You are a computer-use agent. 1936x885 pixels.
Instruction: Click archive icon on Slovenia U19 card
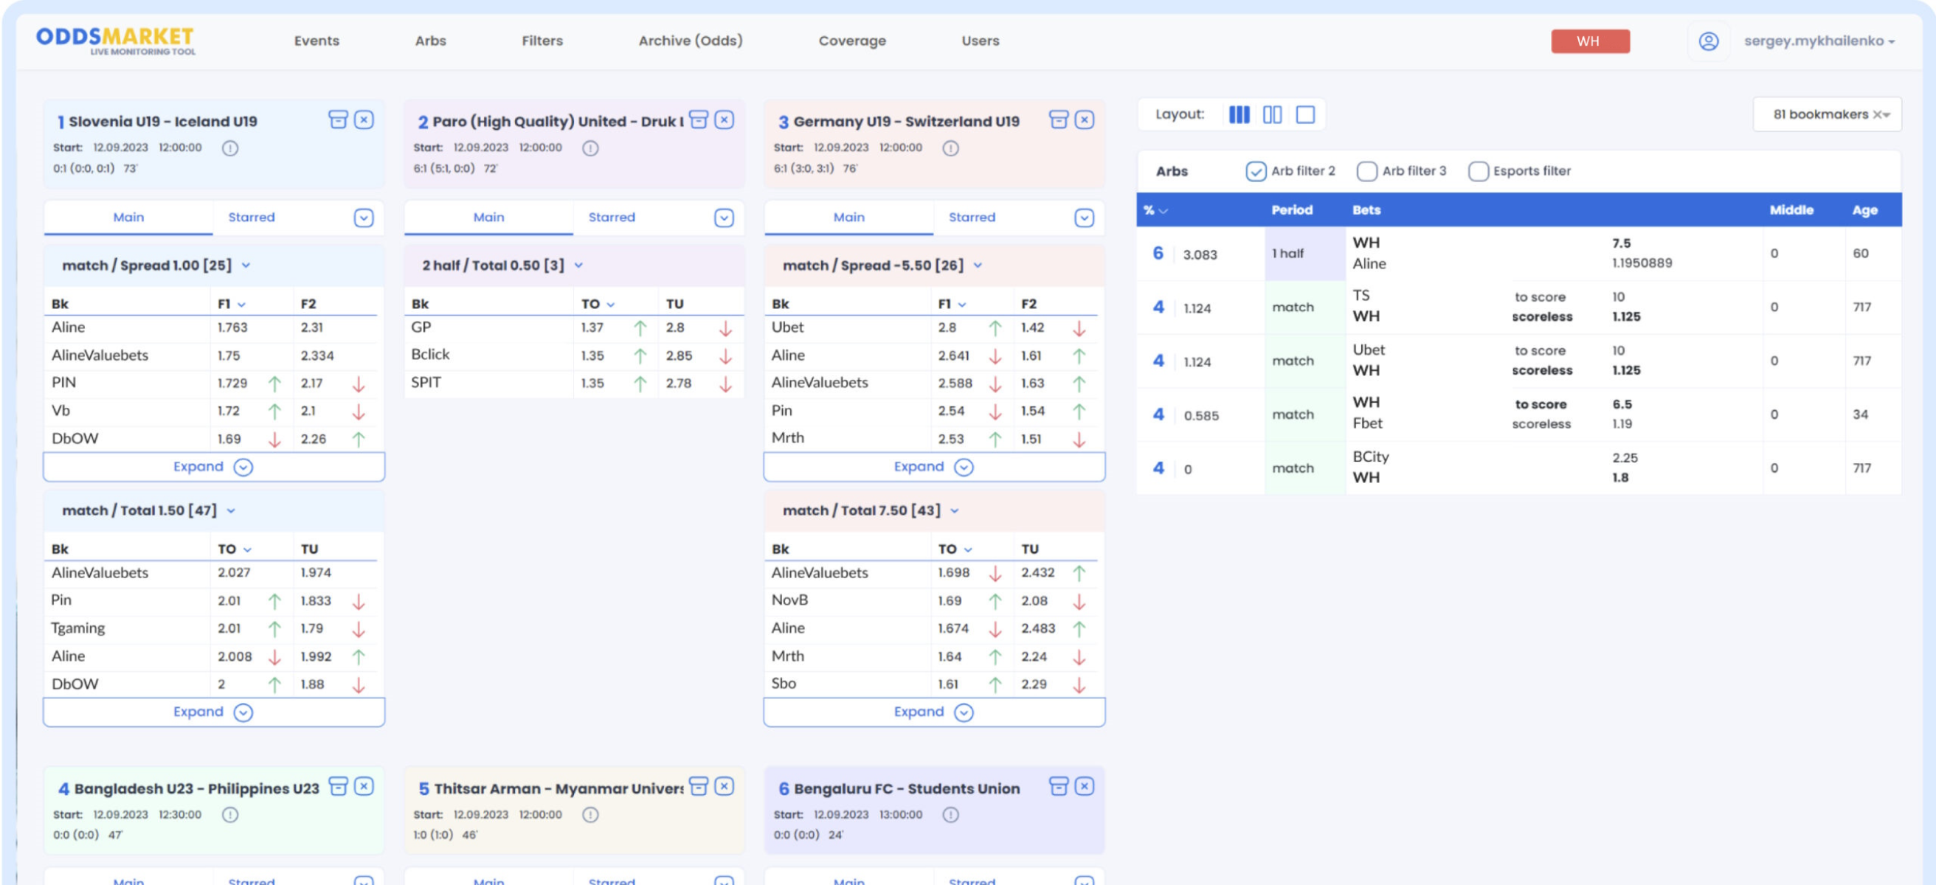337,120
